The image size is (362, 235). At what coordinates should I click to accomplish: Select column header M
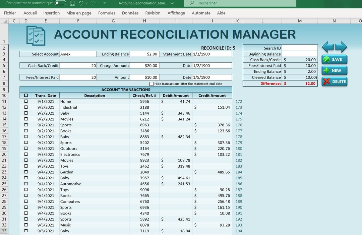point(300,21)
